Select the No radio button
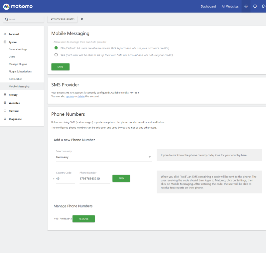Screen dimensions: 266x253 coord(57,48)
